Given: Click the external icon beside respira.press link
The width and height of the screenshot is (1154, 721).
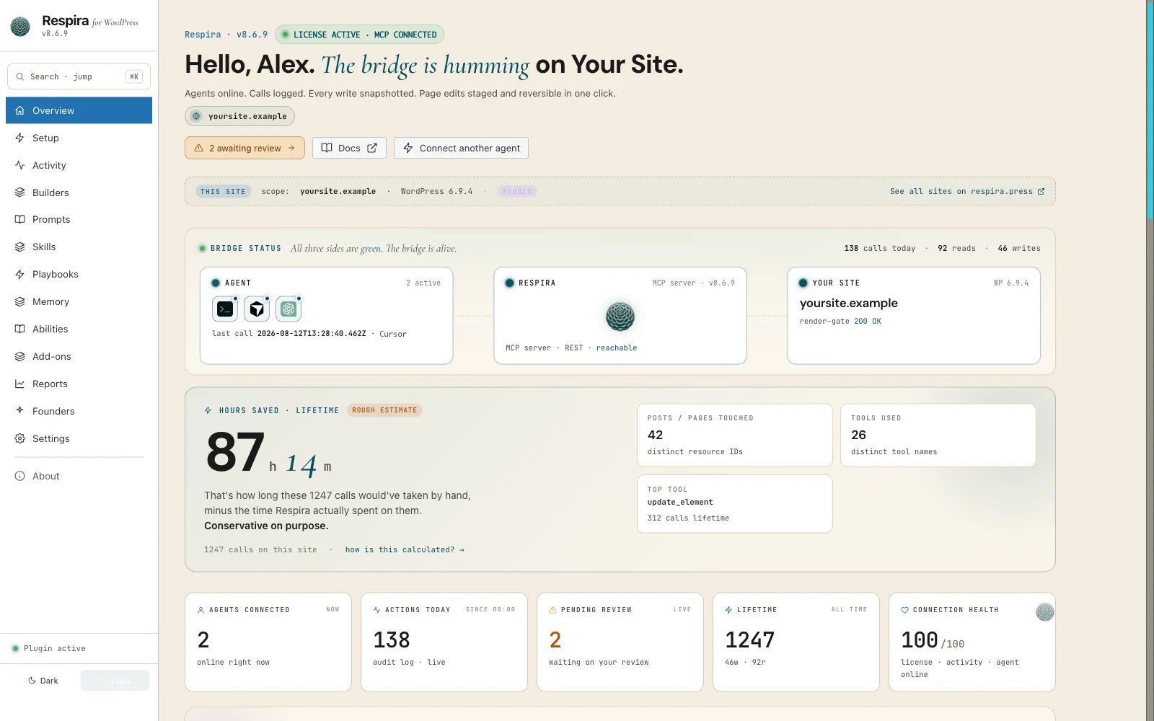Looking at the screenshot, I should [x=1041, y=191].
